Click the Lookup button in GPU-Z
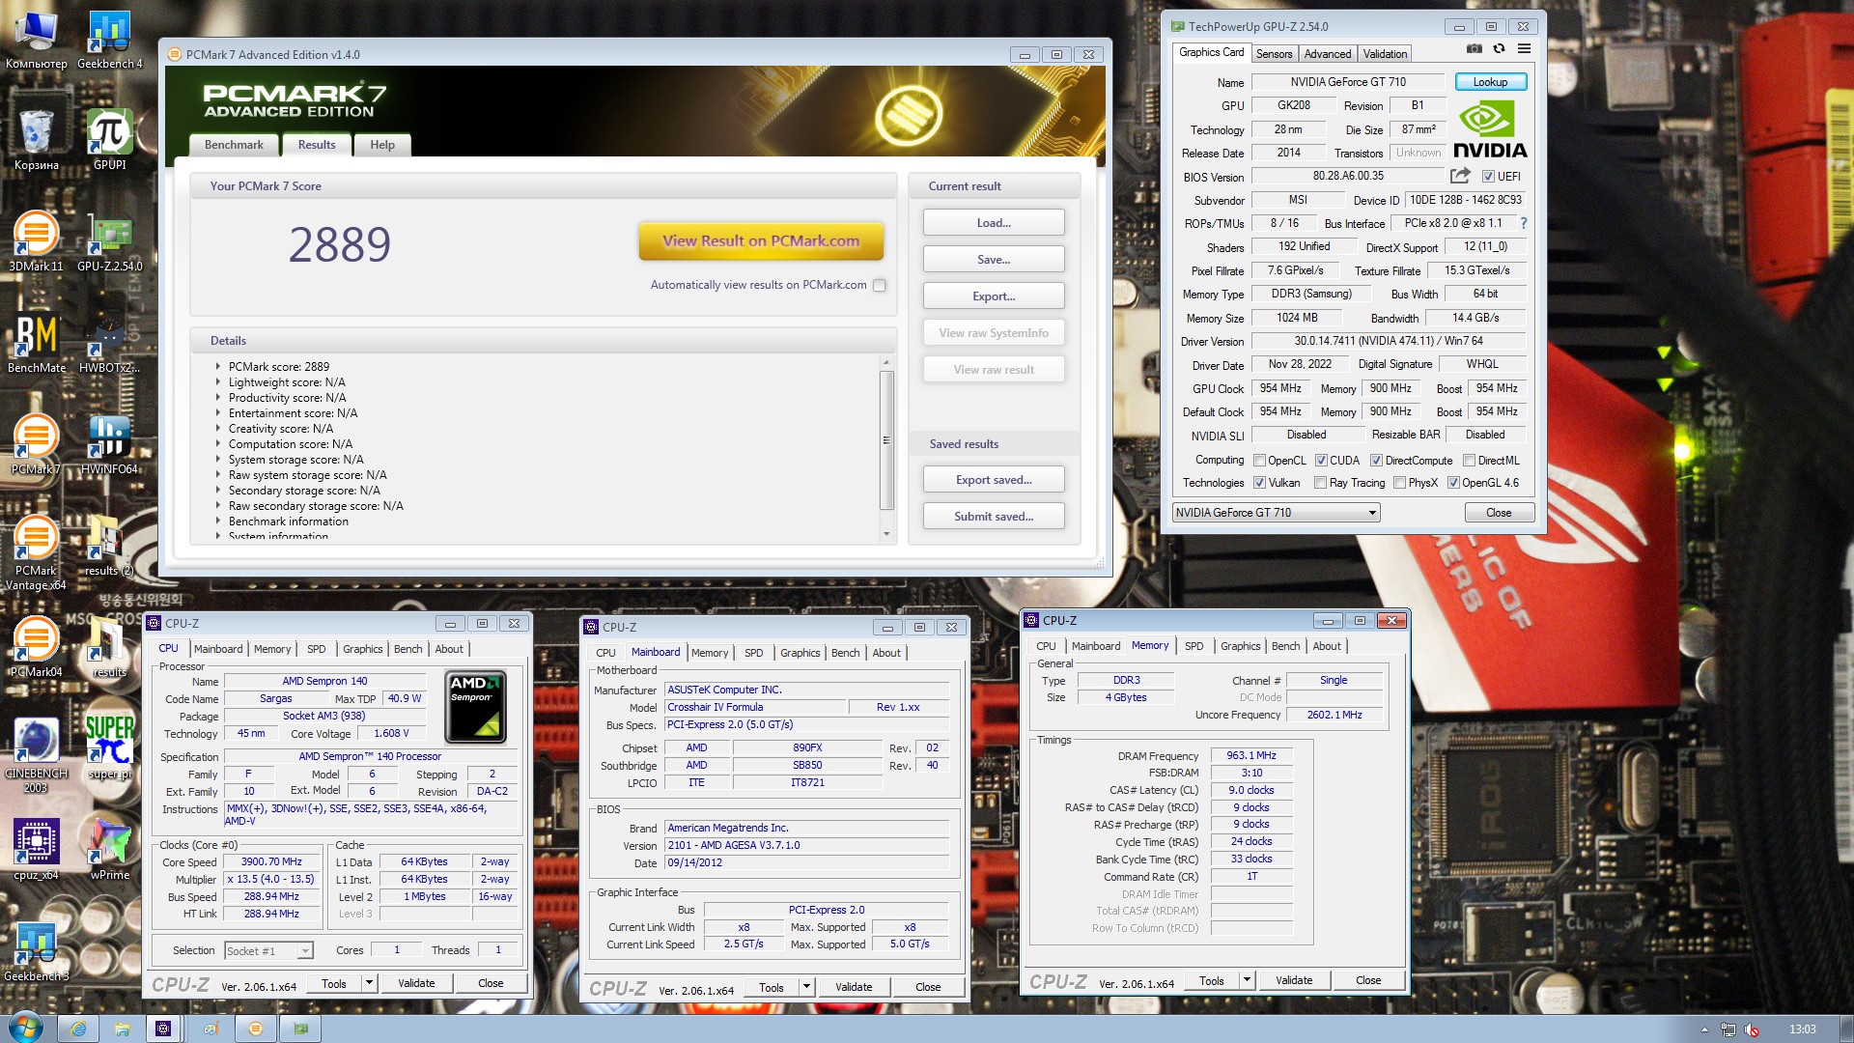Viewport: 1854px width, 1043px height. [x=1490, y=82]
